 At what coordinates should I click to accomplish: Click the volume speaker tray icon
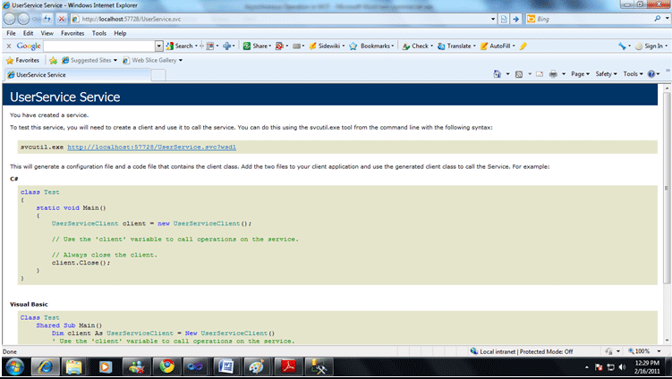pos(622,367)
